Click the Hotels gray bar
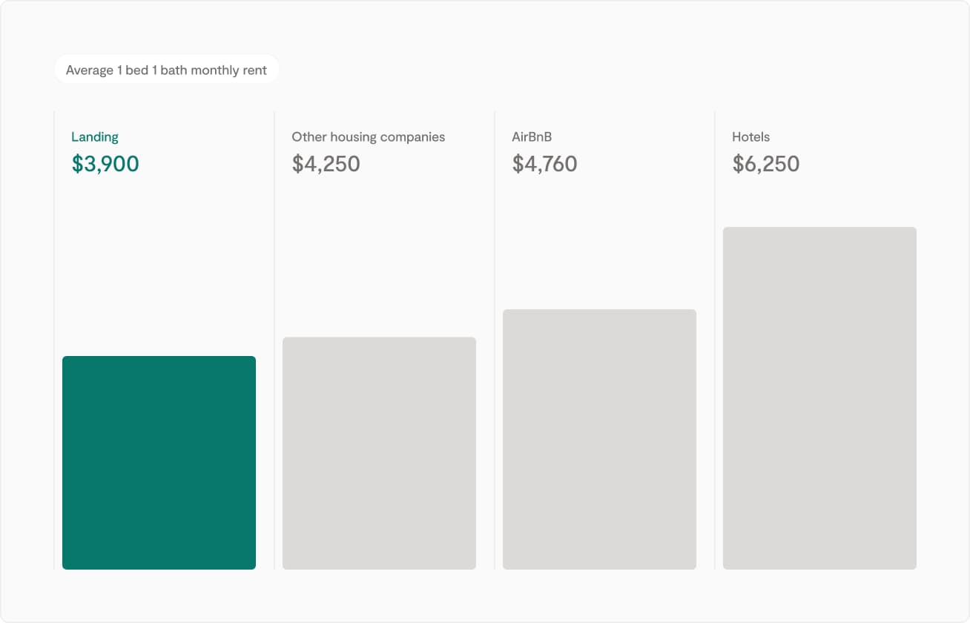Image resolution: width=970 pixels, height=623 pixels. tap(819, 398)
